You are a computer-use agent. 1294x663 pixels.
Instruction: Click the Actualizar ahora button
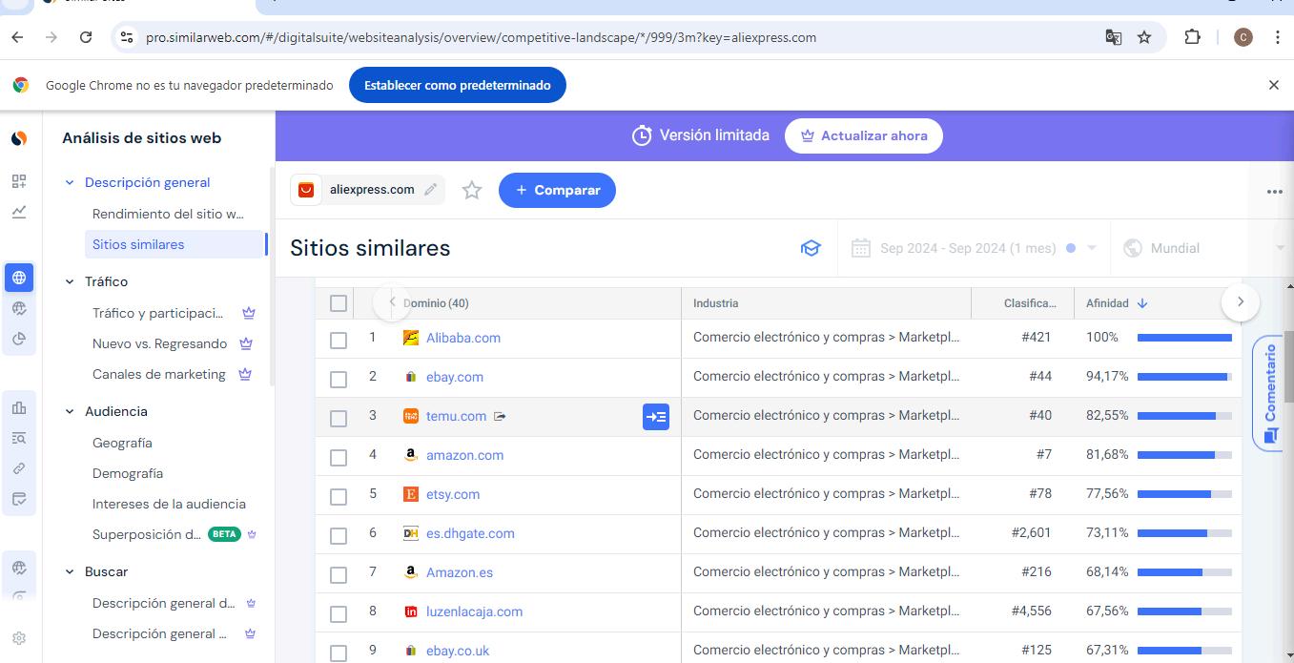[864, 135]
